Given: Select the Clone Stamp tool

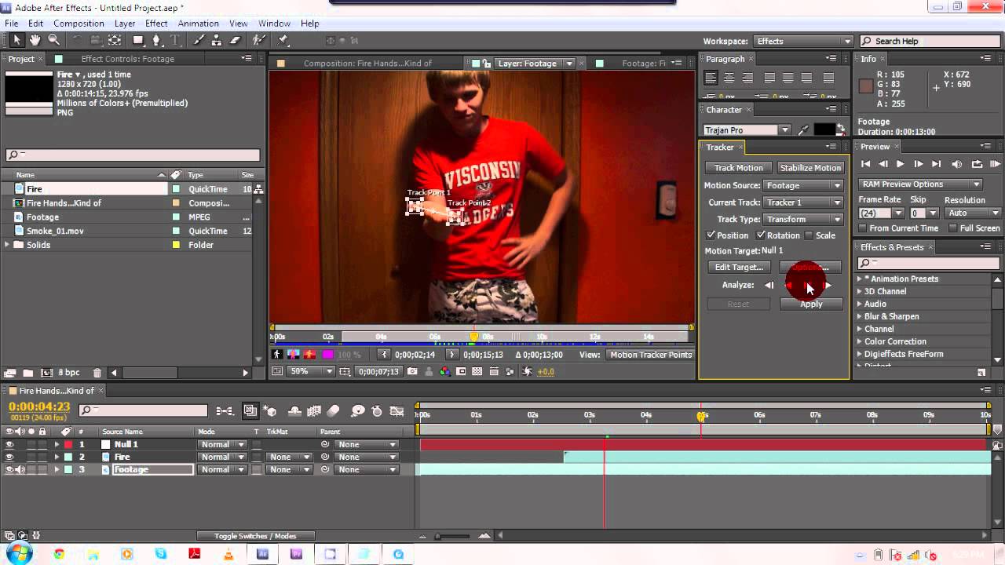Looking at the screenshot, I should tap(217, 40).
